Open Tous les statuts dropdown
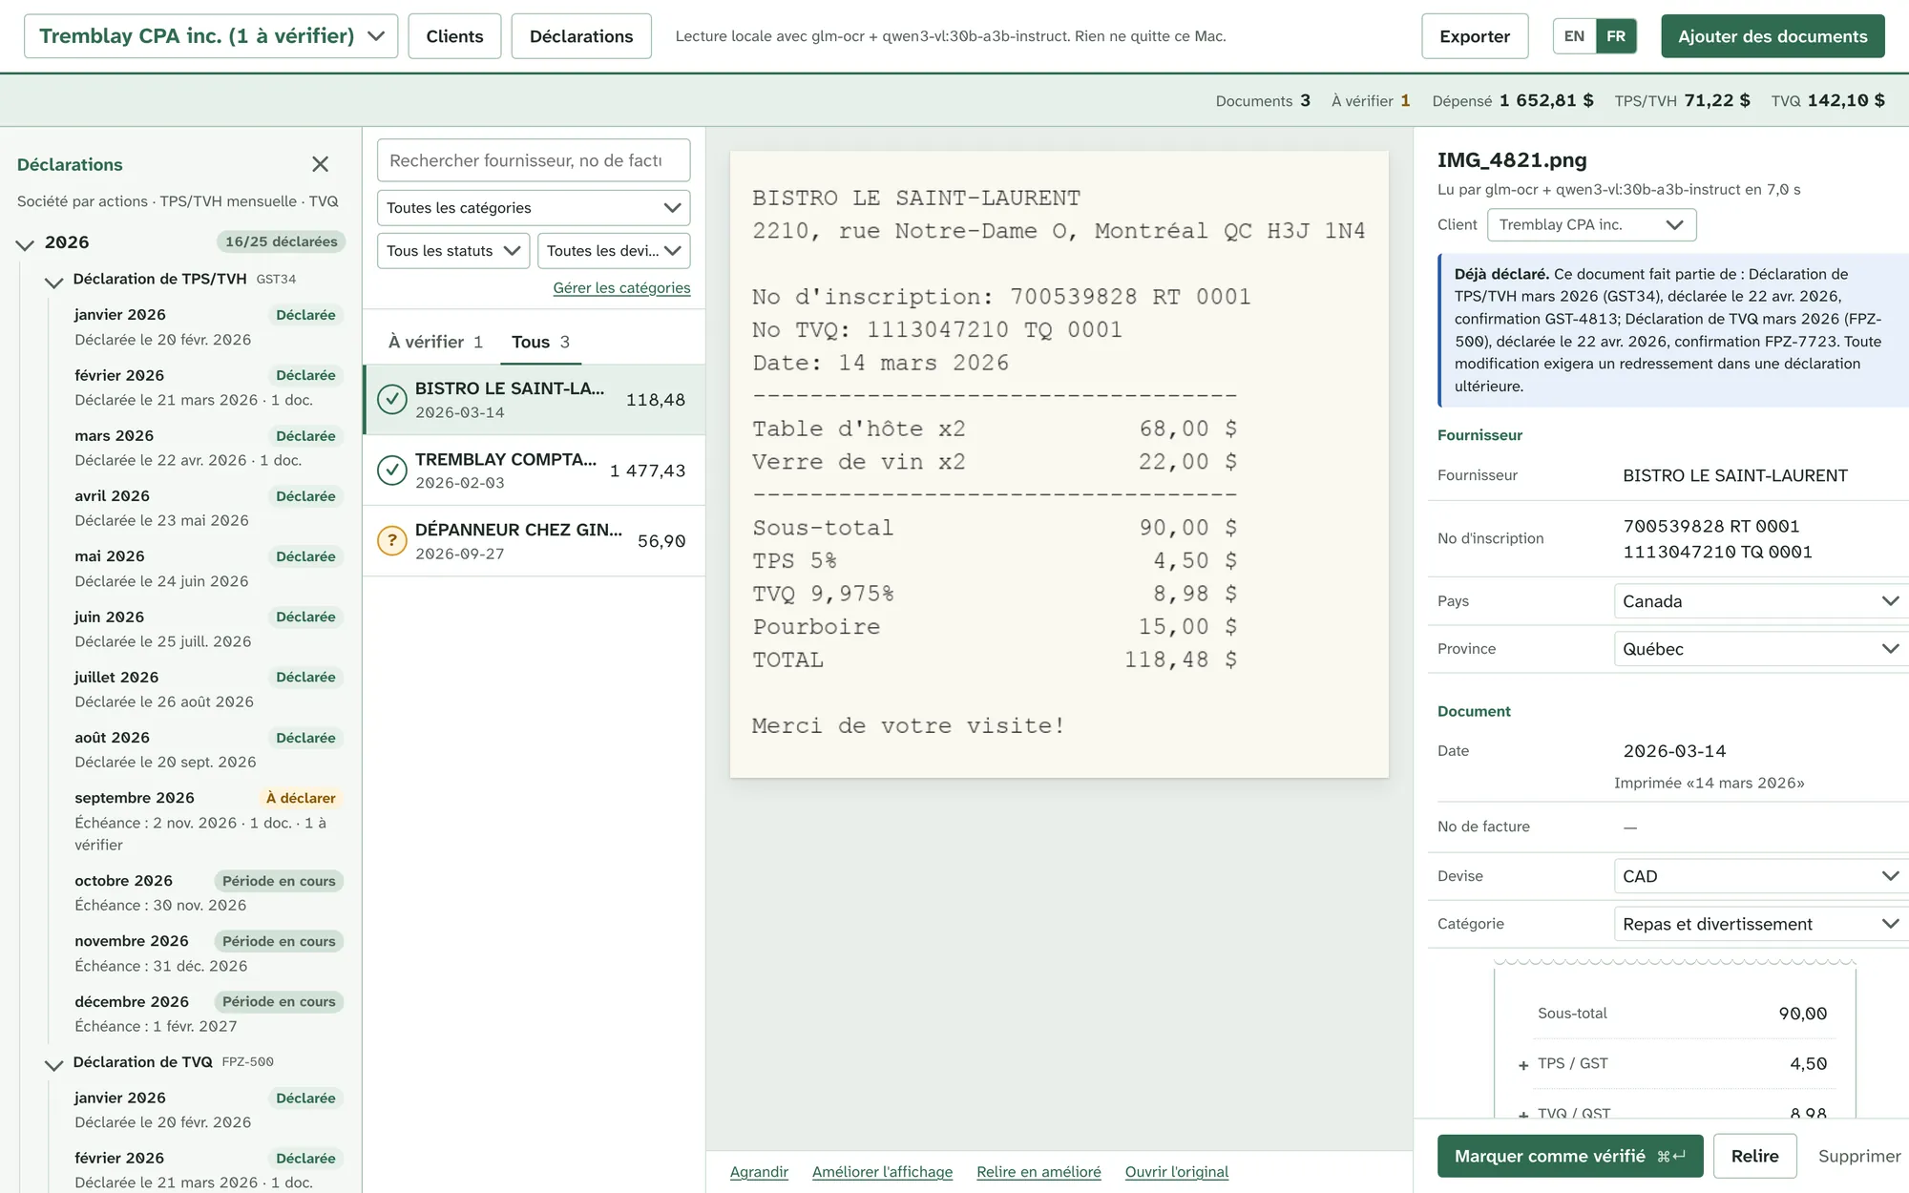Image resolution: width=1909 pixels, height=1193 pixels. click(x=453, y=251)
